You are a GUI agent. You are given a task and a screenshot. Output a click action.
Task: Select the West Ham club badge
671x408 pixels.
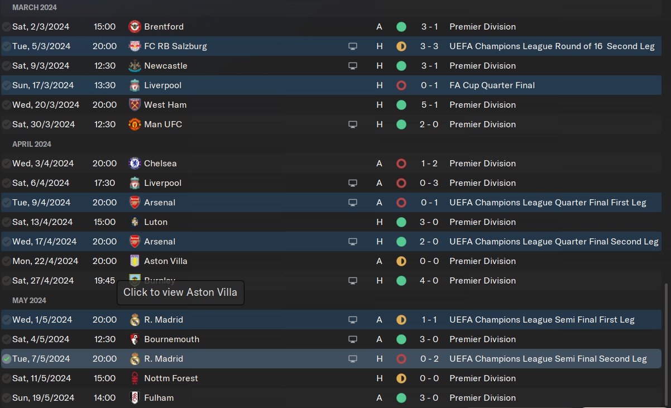[135, 105]
